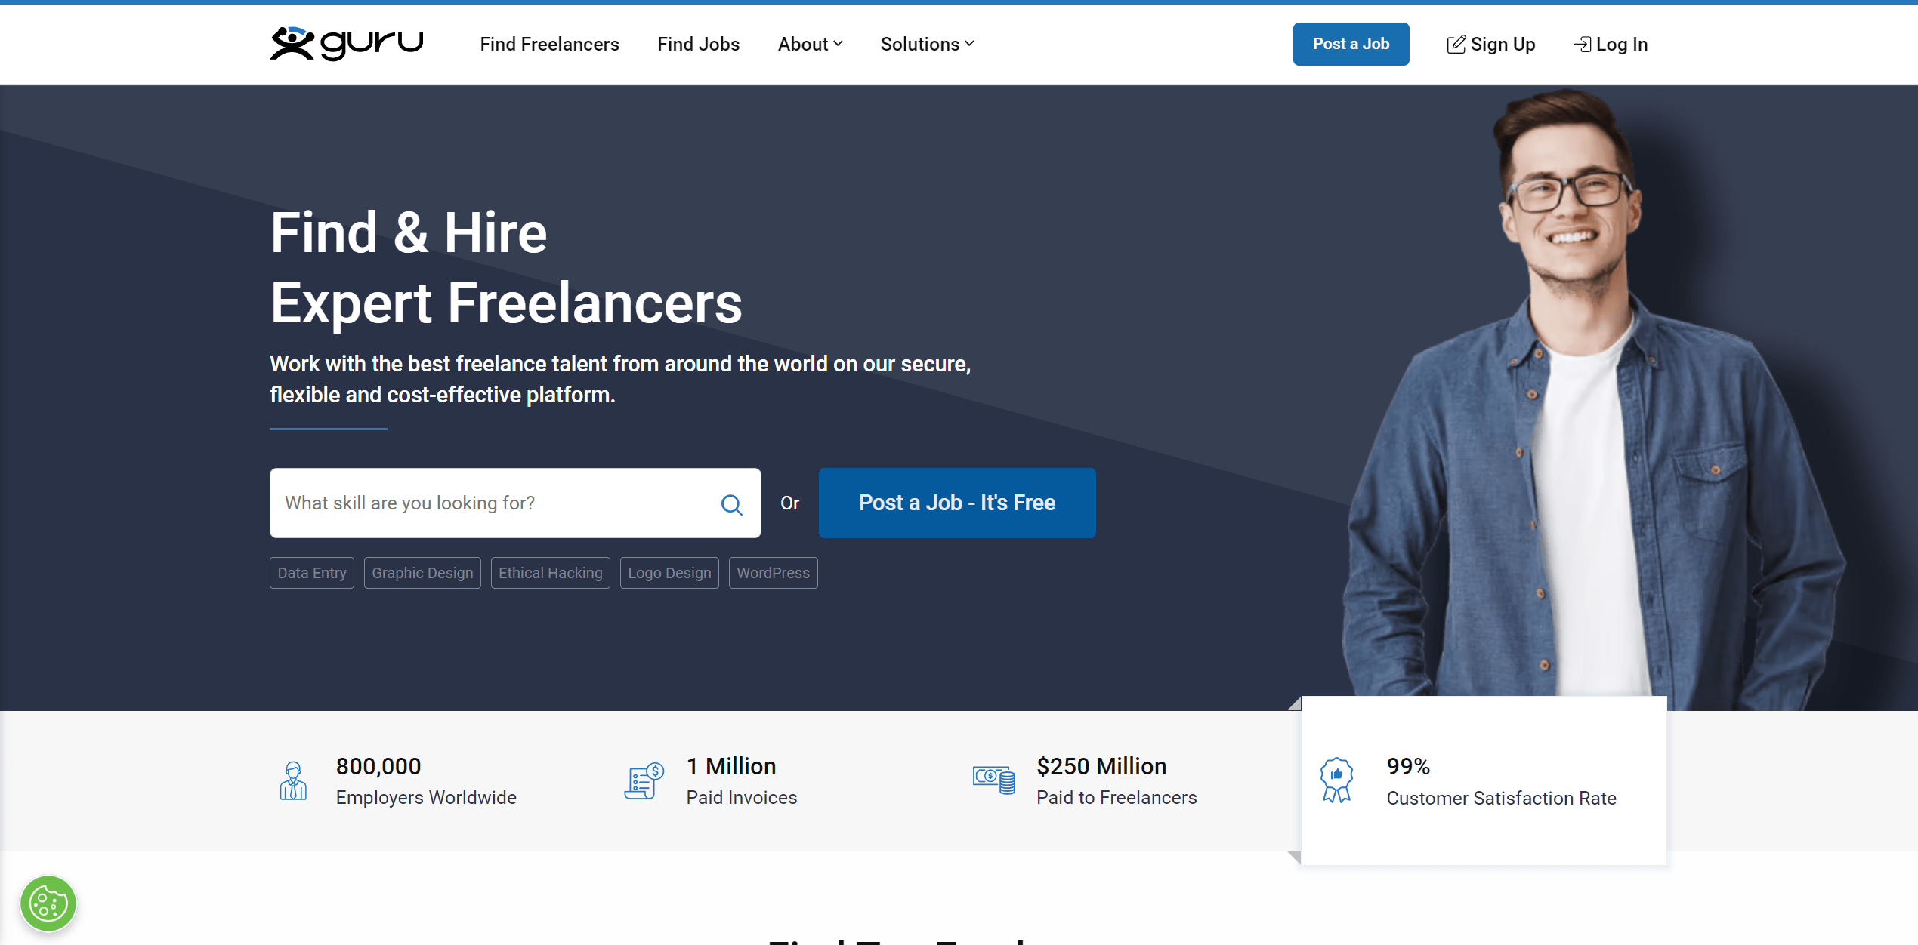Select the Data Entry skill tag
The height and width of the screenshot is (945, 1918).
click(x=312, y=573)
